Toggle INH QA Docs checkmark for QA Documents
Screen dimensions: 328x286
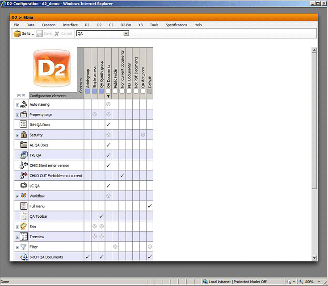click(x=108, y=125)
